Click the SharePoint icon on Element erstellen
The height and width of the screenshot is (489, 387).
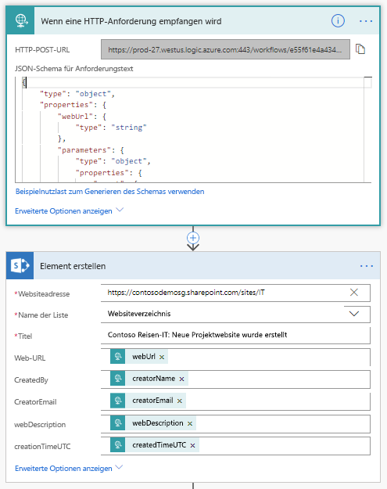click(20, 266)
